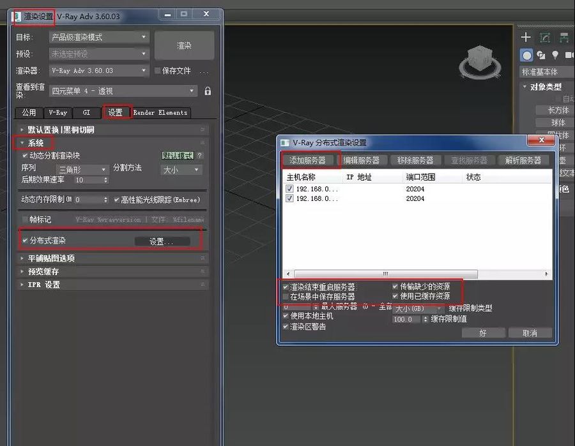
Task: Open the standard primitives dropdown
Action: pos(547,72)
